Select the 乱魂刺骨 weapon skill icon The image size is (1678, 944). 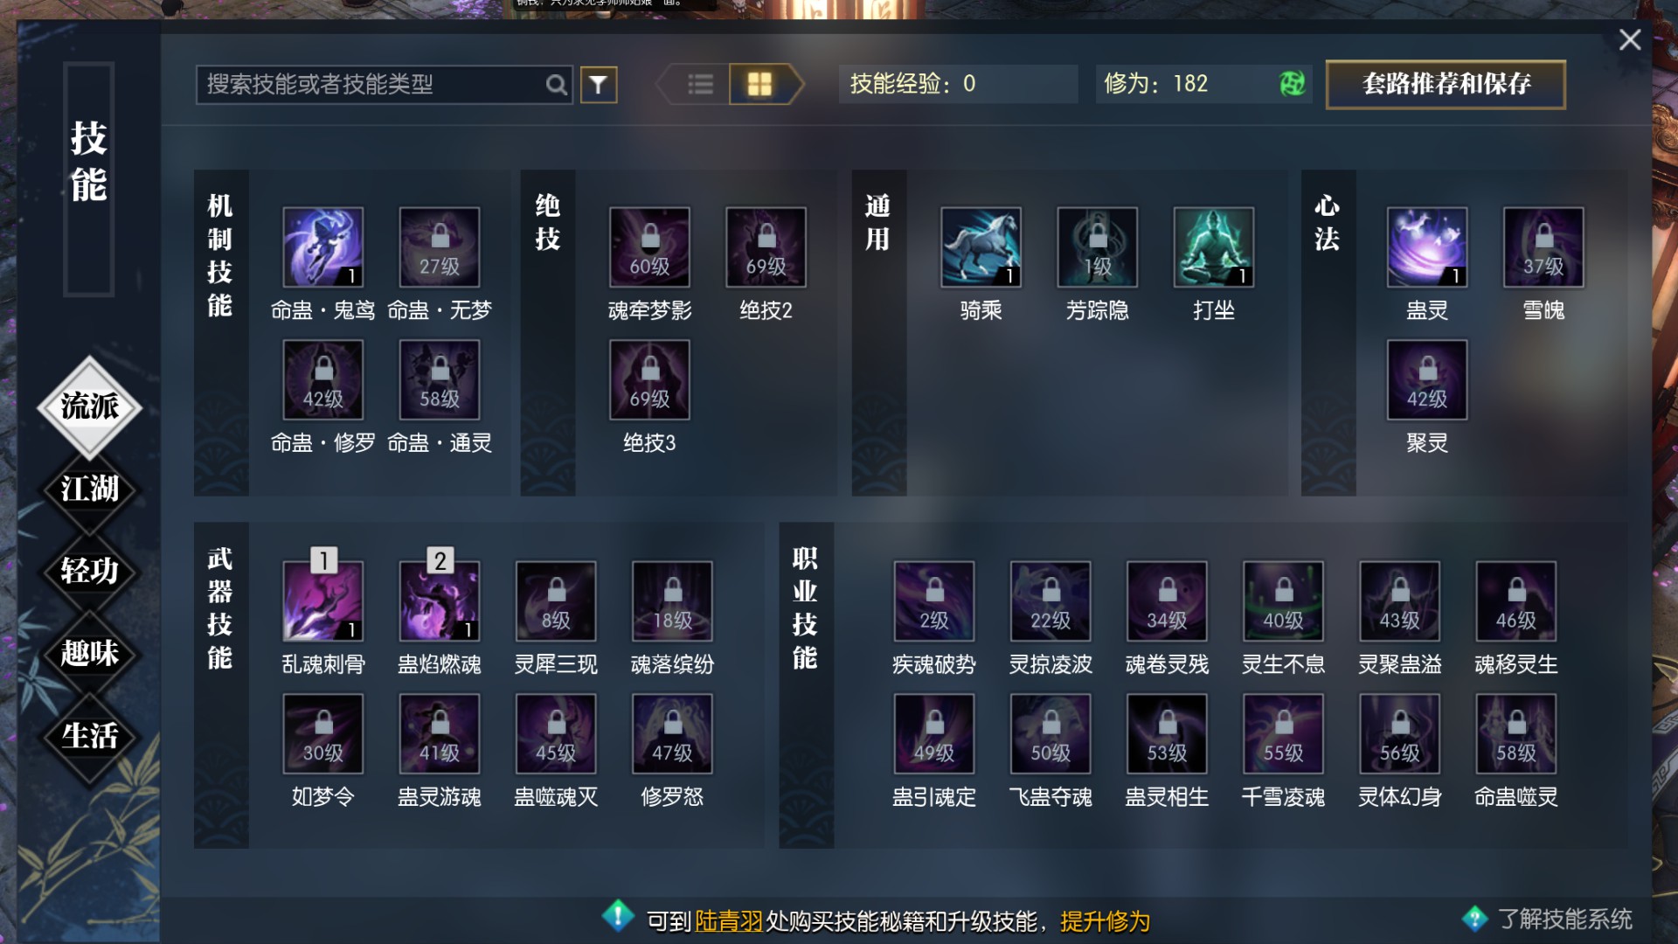[x=322, y=601]
